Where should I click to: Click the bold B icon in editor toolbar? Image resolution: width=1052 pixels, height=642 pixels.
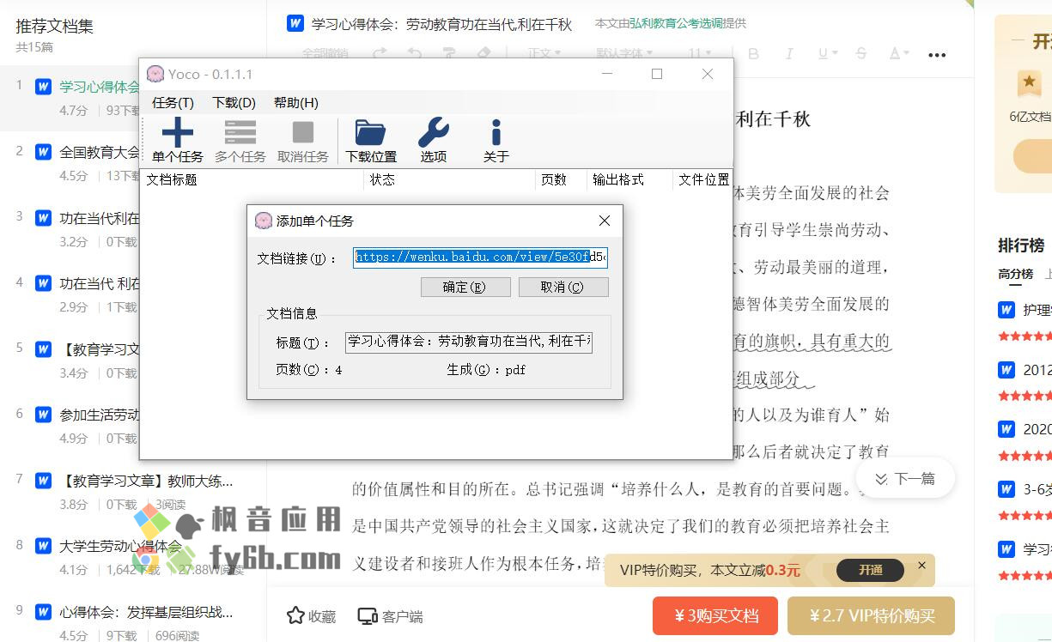pos(753,53)
